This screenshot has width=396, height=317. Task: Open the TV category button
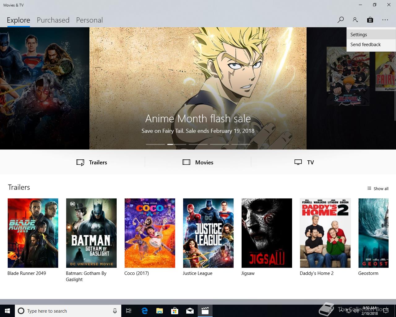pos(304,162)
